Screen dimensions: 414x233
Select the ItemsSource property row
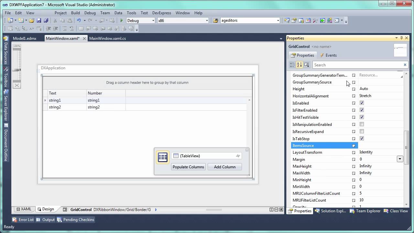pos(347,146)
